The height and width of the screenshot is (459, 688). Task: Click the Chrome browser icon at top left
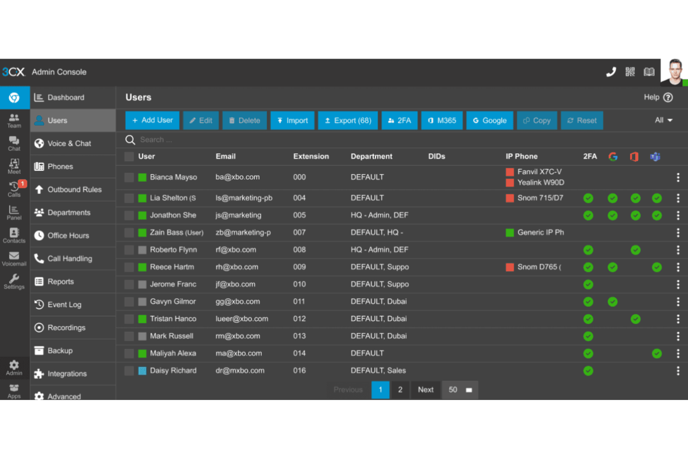point(14,98)
